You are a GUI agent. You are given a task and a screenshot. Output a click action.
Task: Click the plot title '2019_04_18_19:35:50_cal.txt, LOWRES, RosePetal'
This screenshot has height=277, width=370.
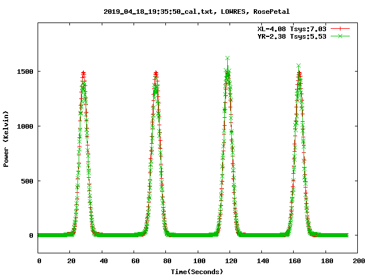click(197, 12)
